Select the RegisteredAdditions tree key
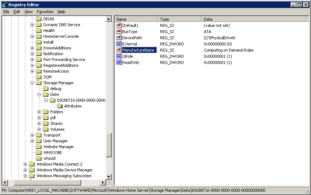 tap(61, 65)
